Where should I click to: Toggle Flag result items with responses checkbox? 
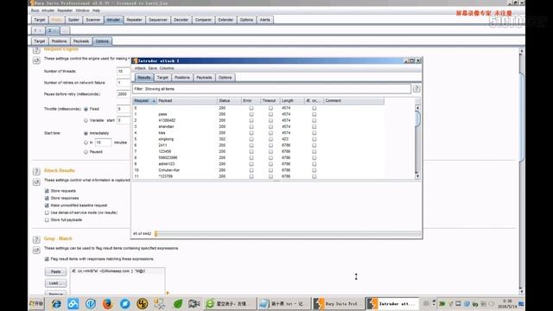[x=47, y=259]
